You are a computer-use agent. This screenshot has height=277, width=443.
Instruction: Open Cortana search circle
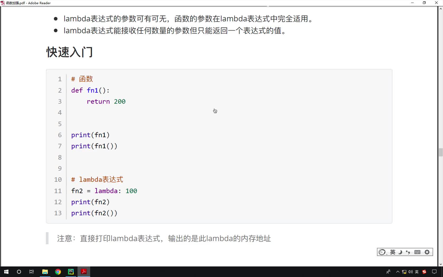pos(19,272)
